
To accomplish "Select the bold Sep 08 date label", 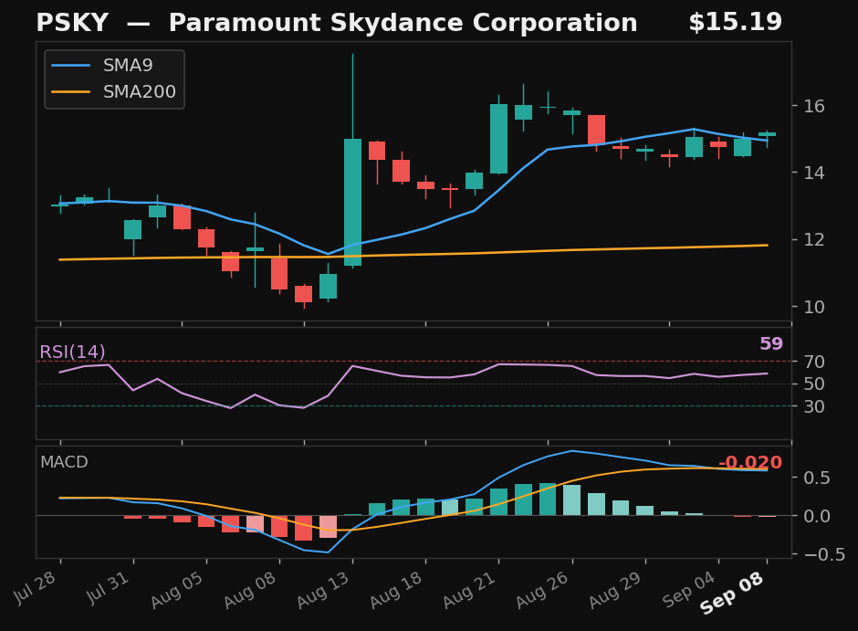I will 732,593.
